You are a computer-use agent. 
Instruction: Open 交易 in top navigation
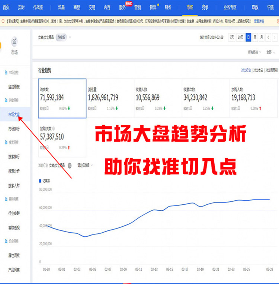(92, 7)
